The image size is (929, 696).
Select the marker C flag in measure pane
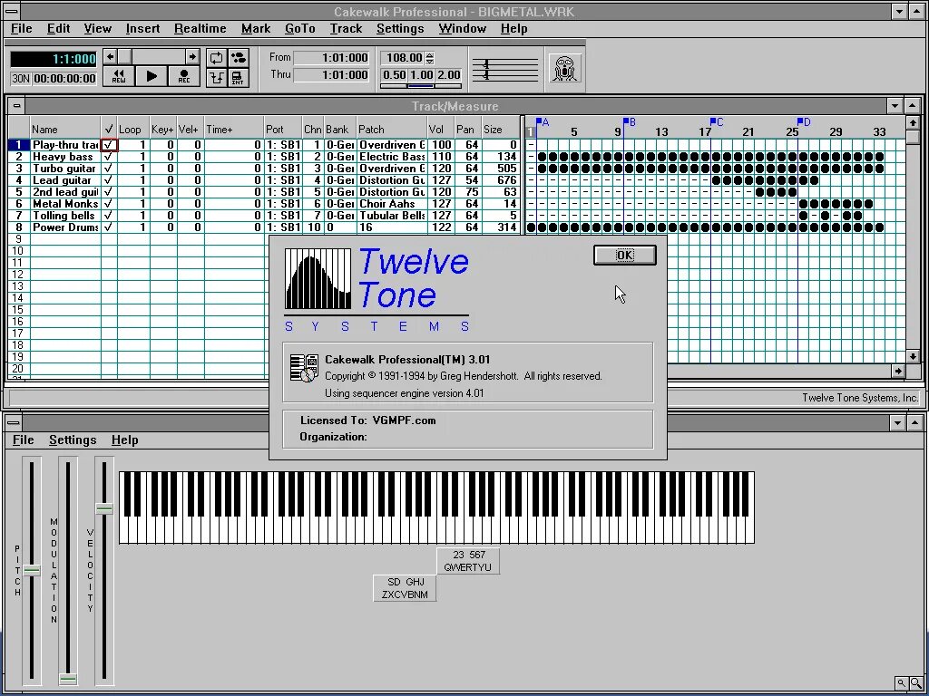(x=717, y=122)
